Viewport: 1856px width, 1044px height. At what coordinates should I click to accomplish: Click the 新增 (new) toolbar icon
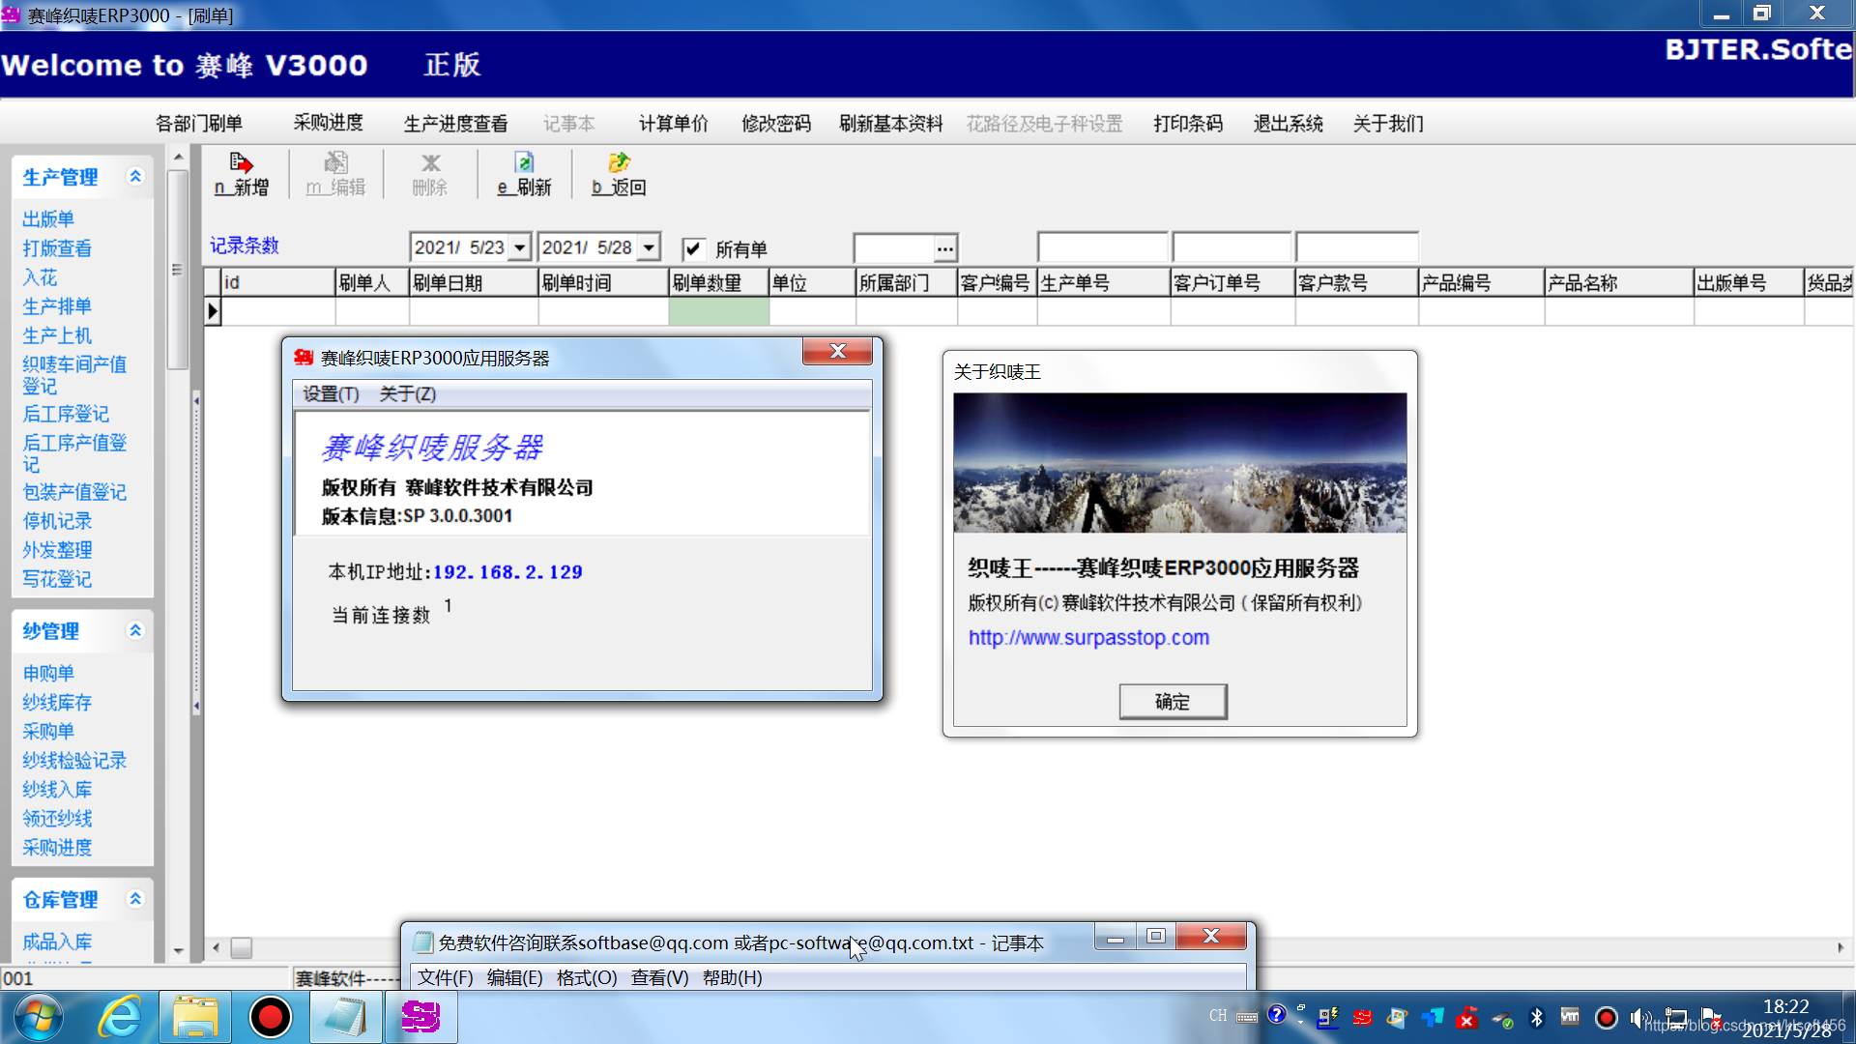coord(241,174)
